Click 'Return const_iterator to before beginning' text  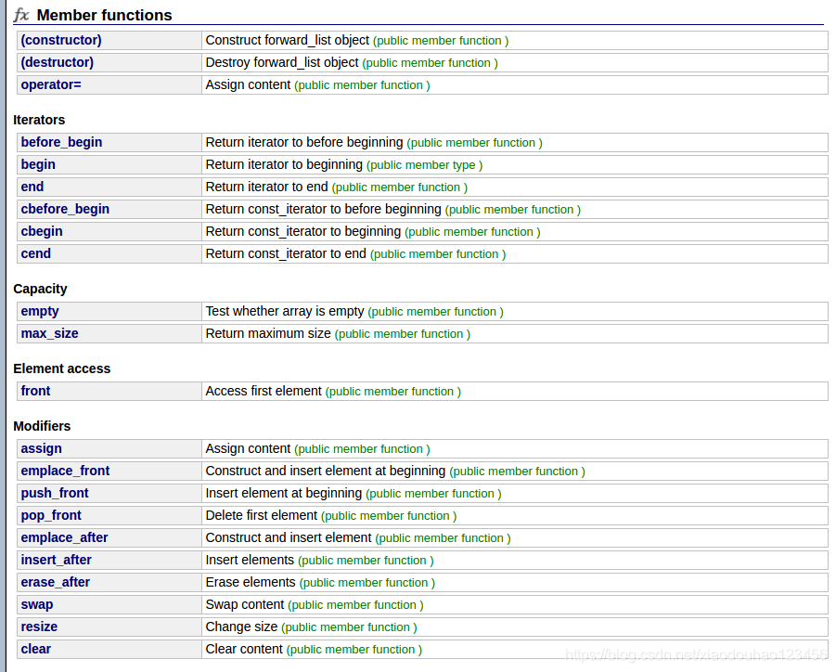[324, 209]
